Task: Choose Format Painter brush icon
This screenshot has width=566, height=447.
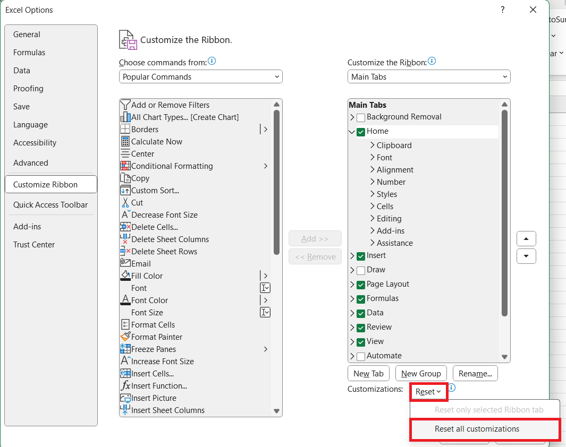Action: coord(125,337)
